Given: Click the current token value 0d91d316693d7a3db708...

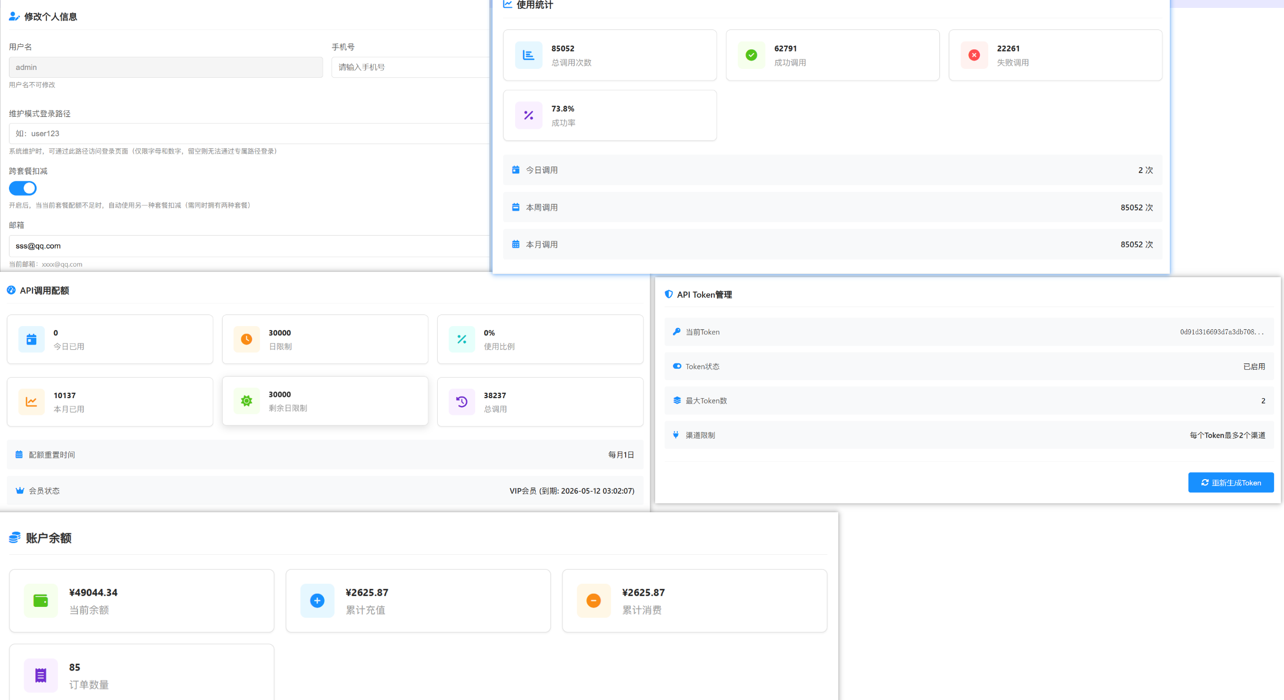Looking at the screenshot, I should coord(1221,332).
